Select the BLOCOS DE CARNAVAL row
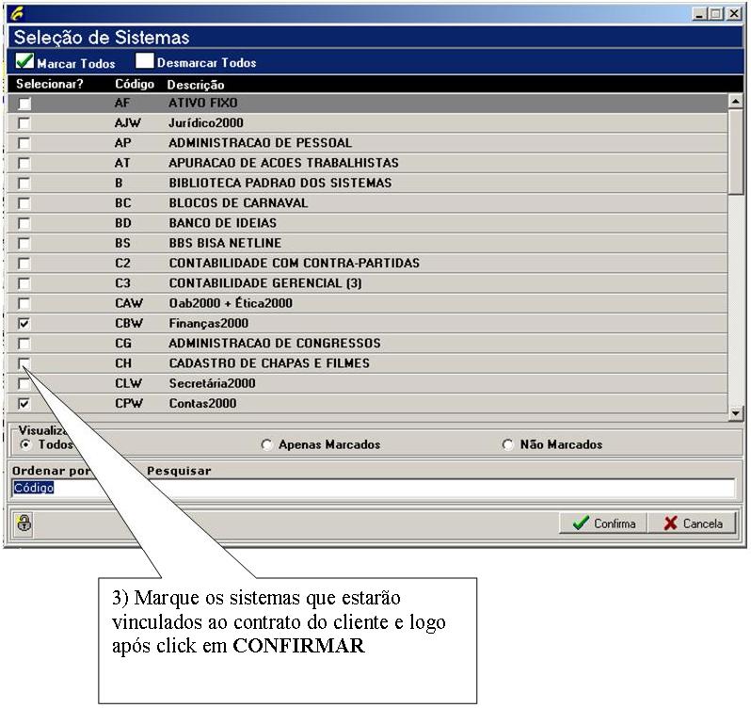Viewport: 751px width, 708px height. tap(238, 203)
